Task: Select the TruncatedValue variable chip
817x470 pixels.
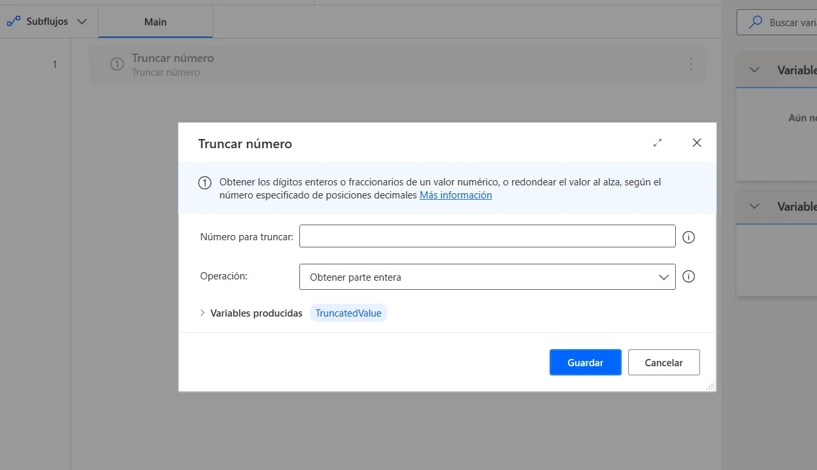Action: pos(348,313)
